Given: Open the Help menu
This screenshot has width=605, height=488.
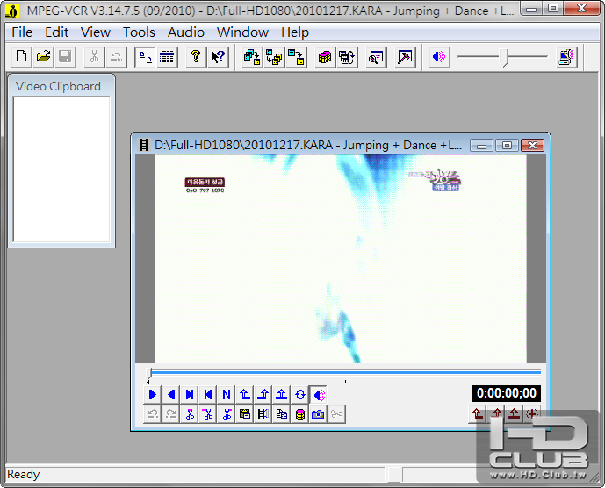Looking at the screenshot, I should click(x=295, y=32).
